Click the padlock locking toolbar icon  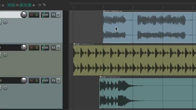pos(33,5)
